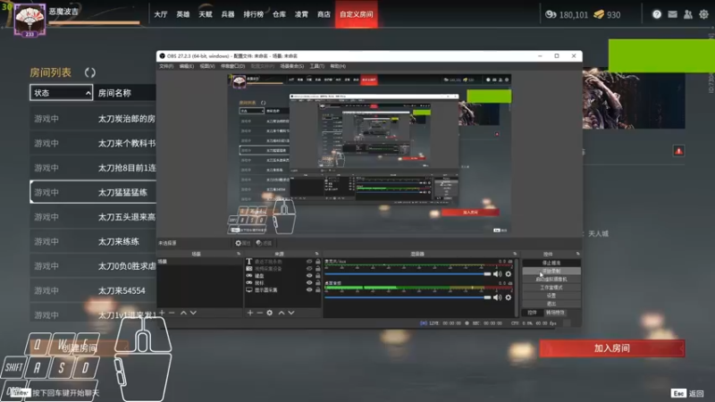This screenshot has height=402, width=715.
Task: Toggle lock of 键盘 source
Action: [318, 276]
